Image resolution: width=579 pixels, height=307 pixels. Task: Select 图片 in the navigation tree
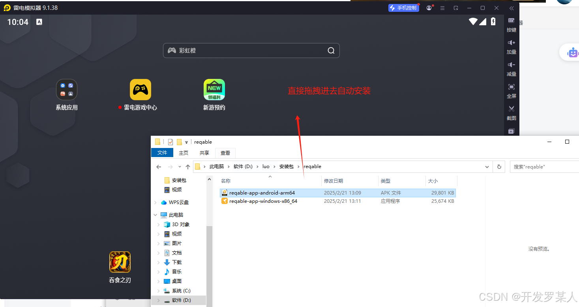(177, 243)
